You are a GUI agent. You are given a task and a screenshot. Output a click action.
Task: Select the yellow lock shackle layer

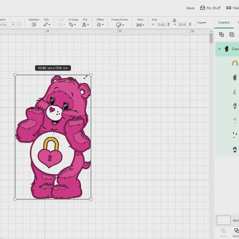coord(235,63)
